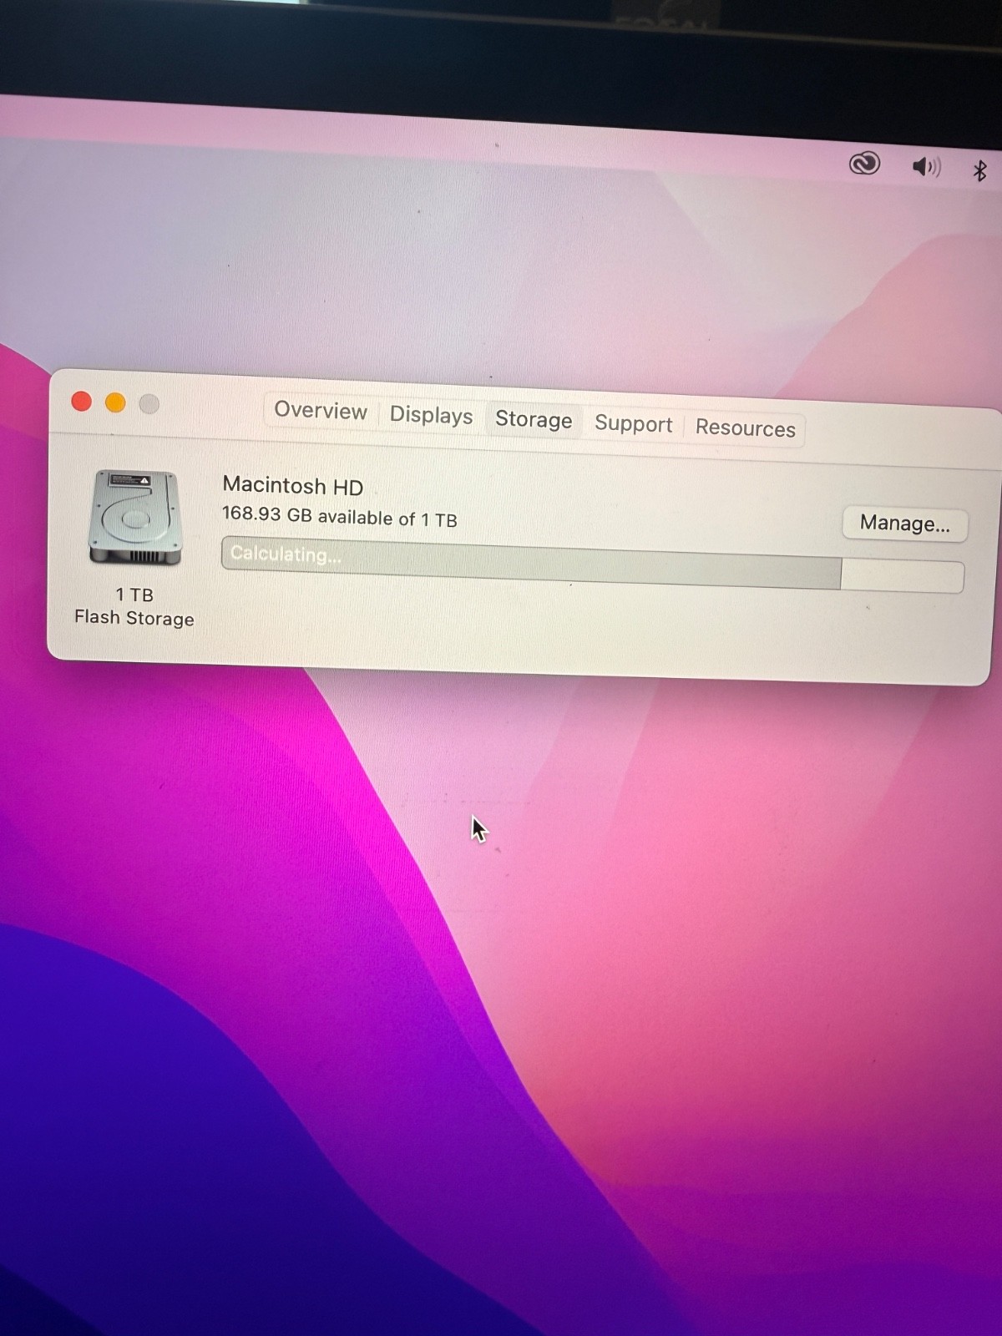This screenshot has width=1002, height=1336.
Task: Switch to the Displays tab
Action: pos(431,415)
